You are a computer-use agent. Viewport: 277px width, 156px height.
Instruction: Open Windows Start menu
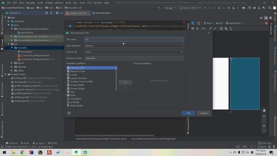click(x=4, y=152)
